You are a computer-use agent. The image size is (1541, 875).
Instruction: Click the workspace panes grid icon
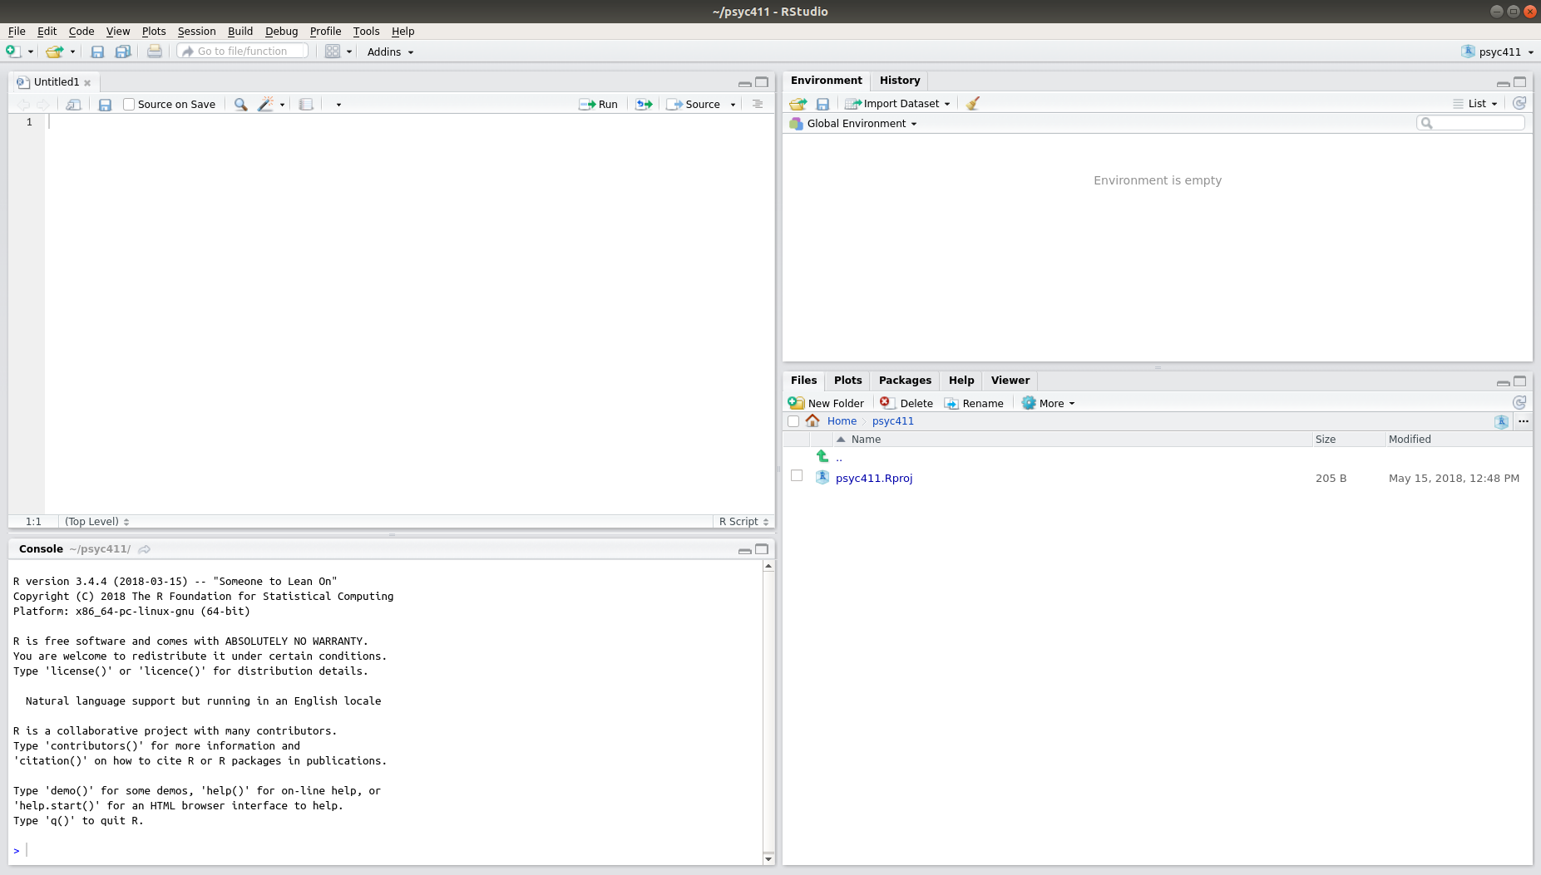(333, 52)
